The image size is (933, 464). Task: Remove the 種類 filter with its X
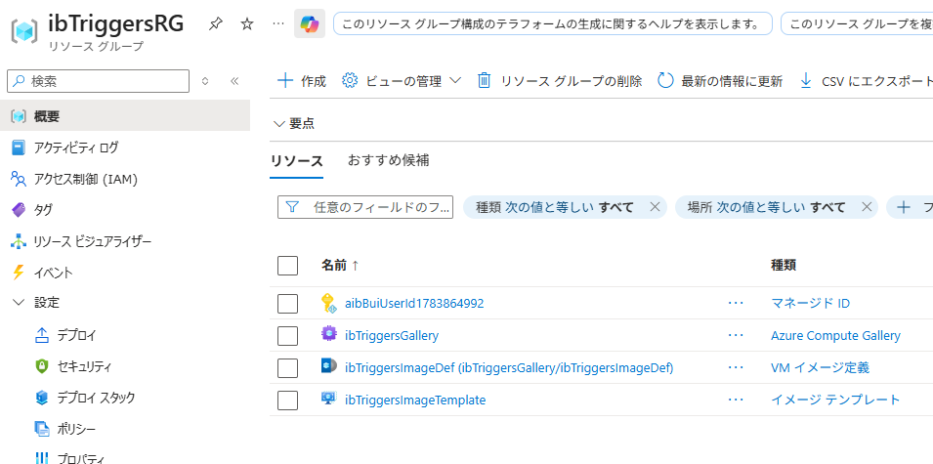point(655,207)
